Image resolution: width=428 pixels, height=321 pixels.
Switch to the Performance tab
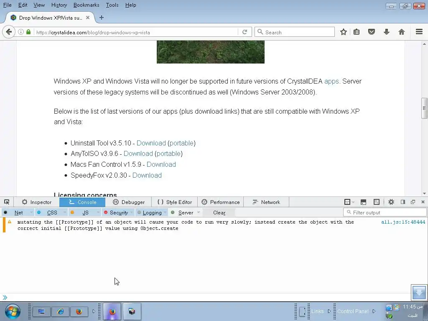point(220,202)
